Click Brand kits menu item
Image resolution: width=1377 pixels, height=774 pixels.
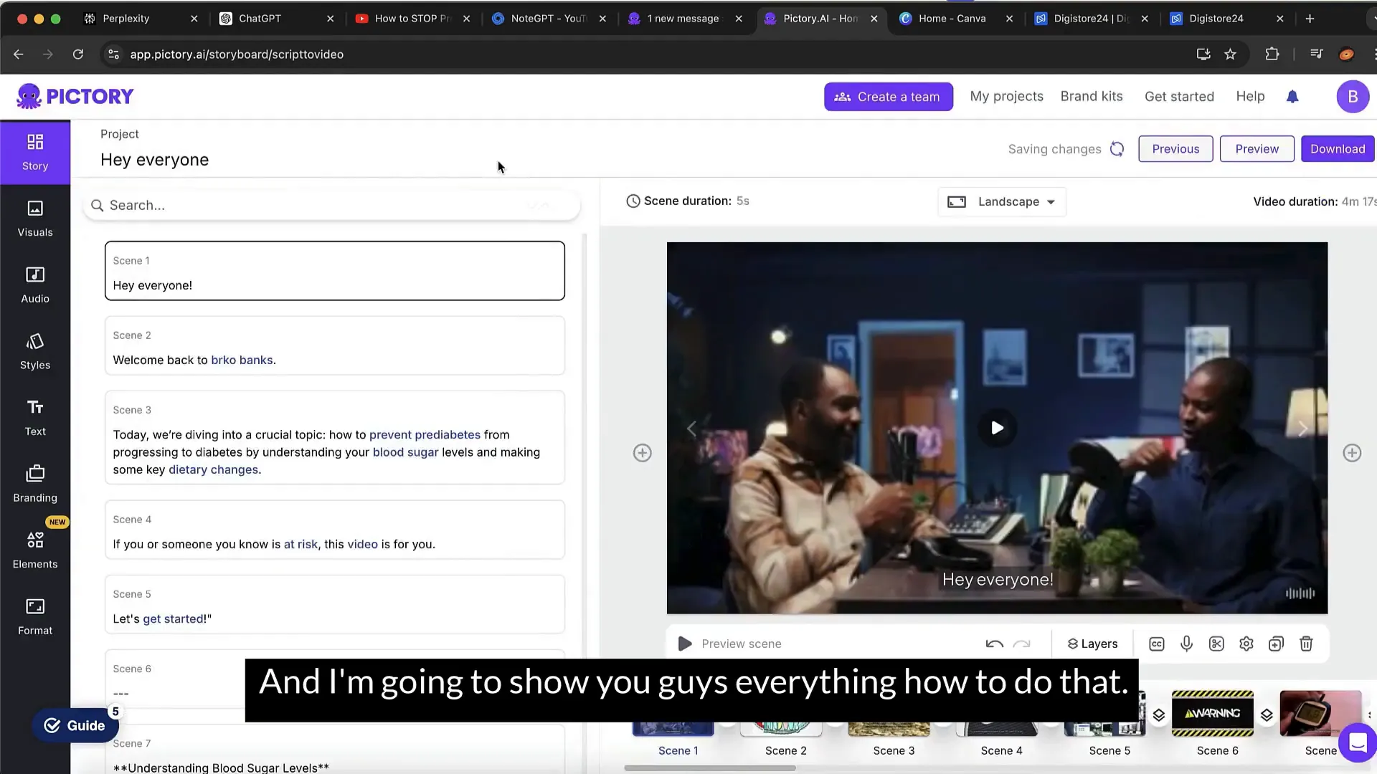(1092, 95)
